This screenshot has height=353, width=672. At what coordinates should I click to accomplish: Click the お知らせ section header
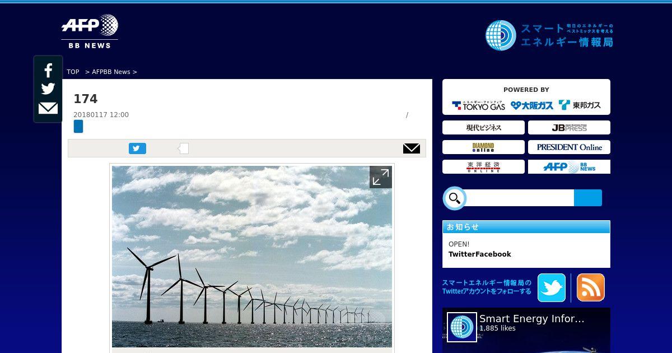click(x=526, y=227)
